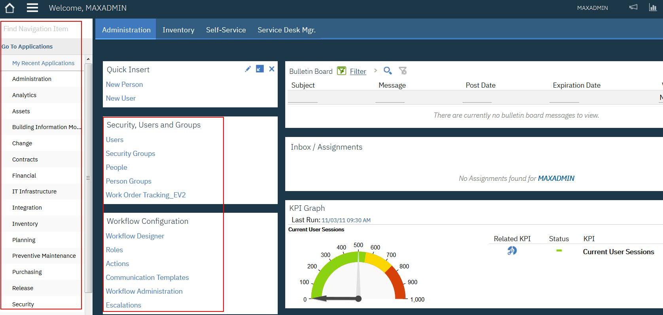
Task: Click the Bulletin Board search magnifier
Action: [x=388, y=71]
